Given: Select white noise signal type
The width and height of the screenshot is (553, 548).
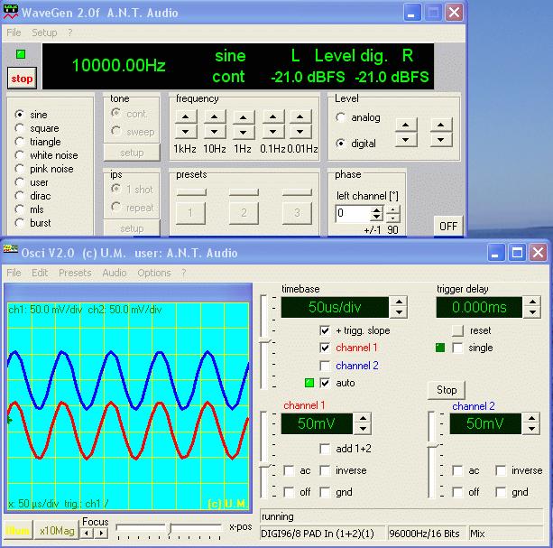Looking at the screenshot, I should 20,155.
